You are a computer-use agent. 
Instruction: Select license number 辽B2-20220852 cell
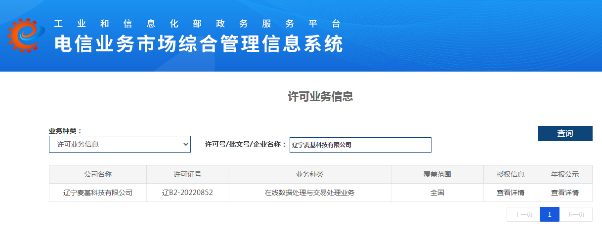[187, 193]
